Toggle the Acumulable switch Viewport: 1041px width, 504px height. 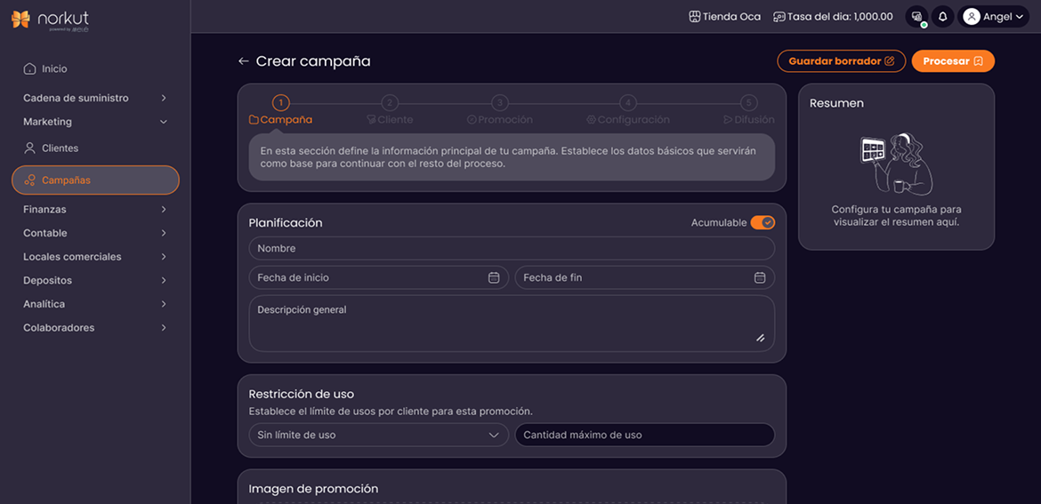click(x=763, y=223)
